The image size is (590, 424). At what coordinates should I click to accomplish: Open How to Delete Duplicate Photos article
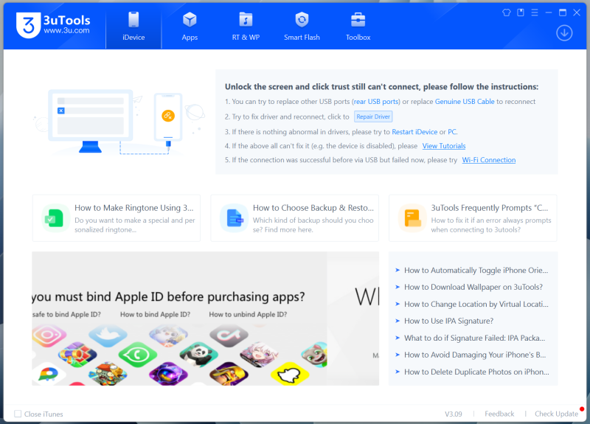476,372
